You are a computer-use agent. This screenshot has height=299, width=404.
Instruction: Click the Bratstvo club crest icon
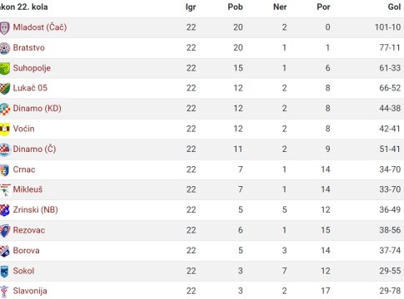pos(4,48)
